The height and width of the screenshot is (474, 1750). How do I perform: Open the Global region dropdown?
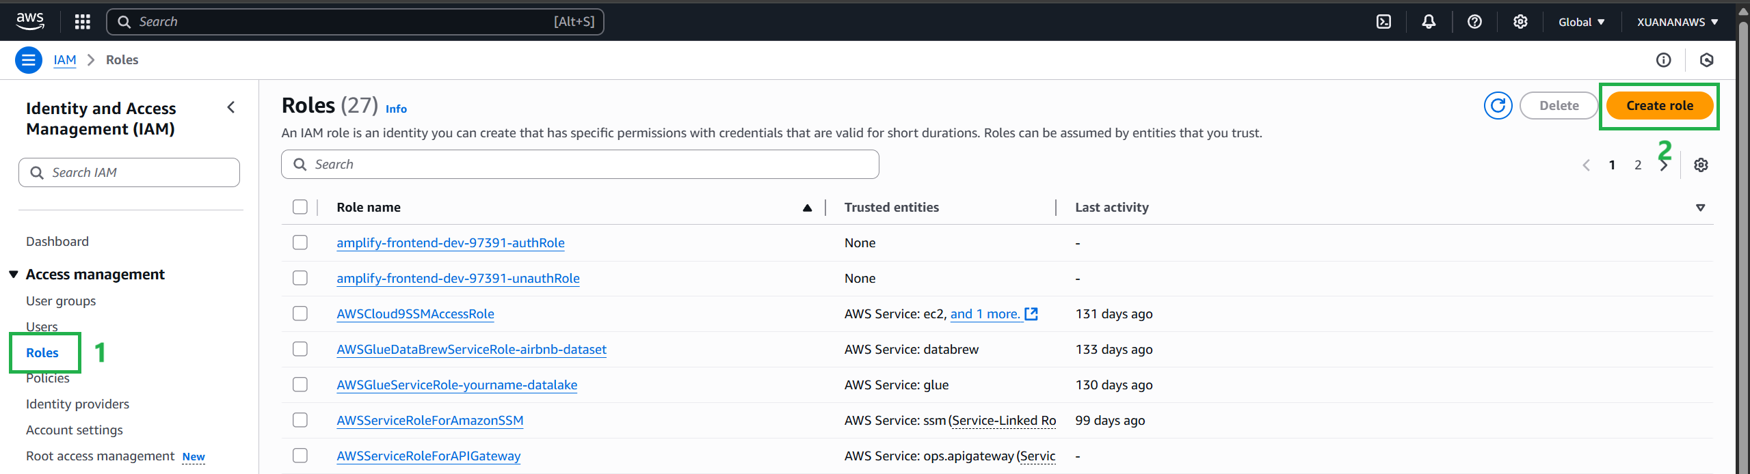pos(1581,22)
